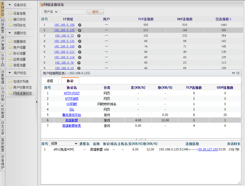Image resolution: width=245 pixels, height=186 pixels.
Task: Open the 英雄联盟 protocol link
Action: (x=71, y=120)
